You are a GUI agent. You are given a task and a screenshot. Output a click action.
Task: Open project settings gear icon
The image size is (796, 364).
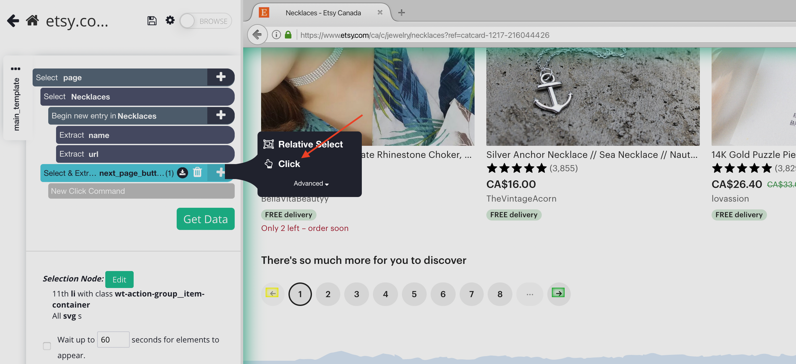170,21
